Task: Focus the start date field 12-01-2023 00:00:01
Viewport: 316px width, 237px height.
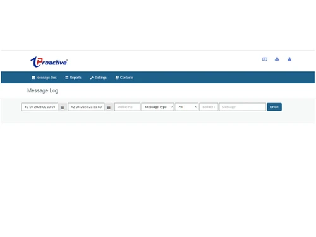Action: coord(40,107)
